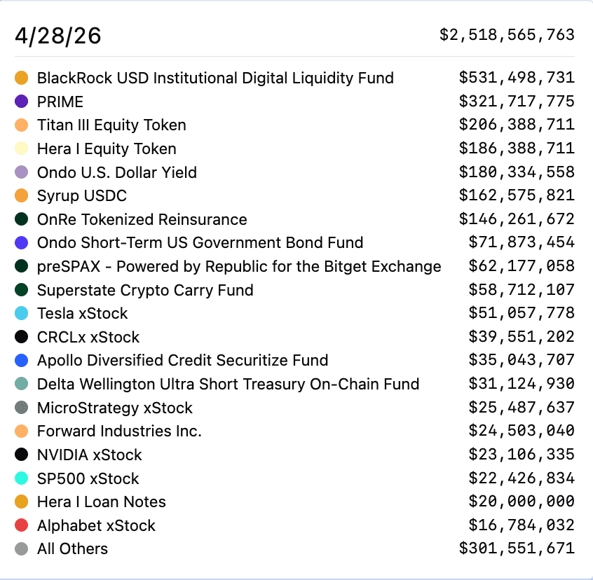
Task: Click the gray All Others dot
Action: pos(21,548)
